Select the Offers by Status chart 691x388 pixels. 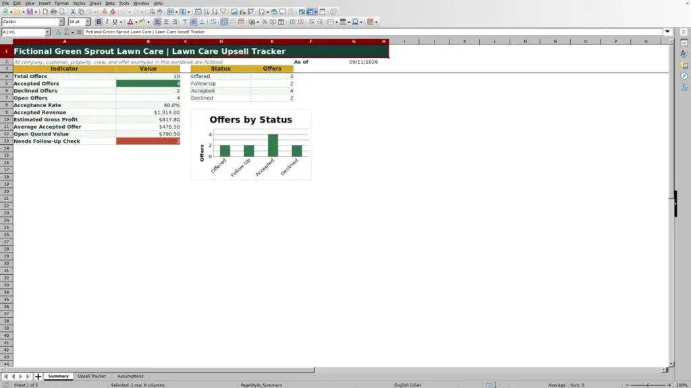tap(251, 144)
